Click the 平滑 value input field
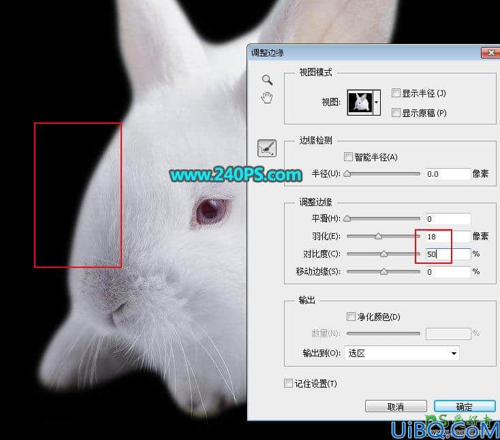 [448, 219]
